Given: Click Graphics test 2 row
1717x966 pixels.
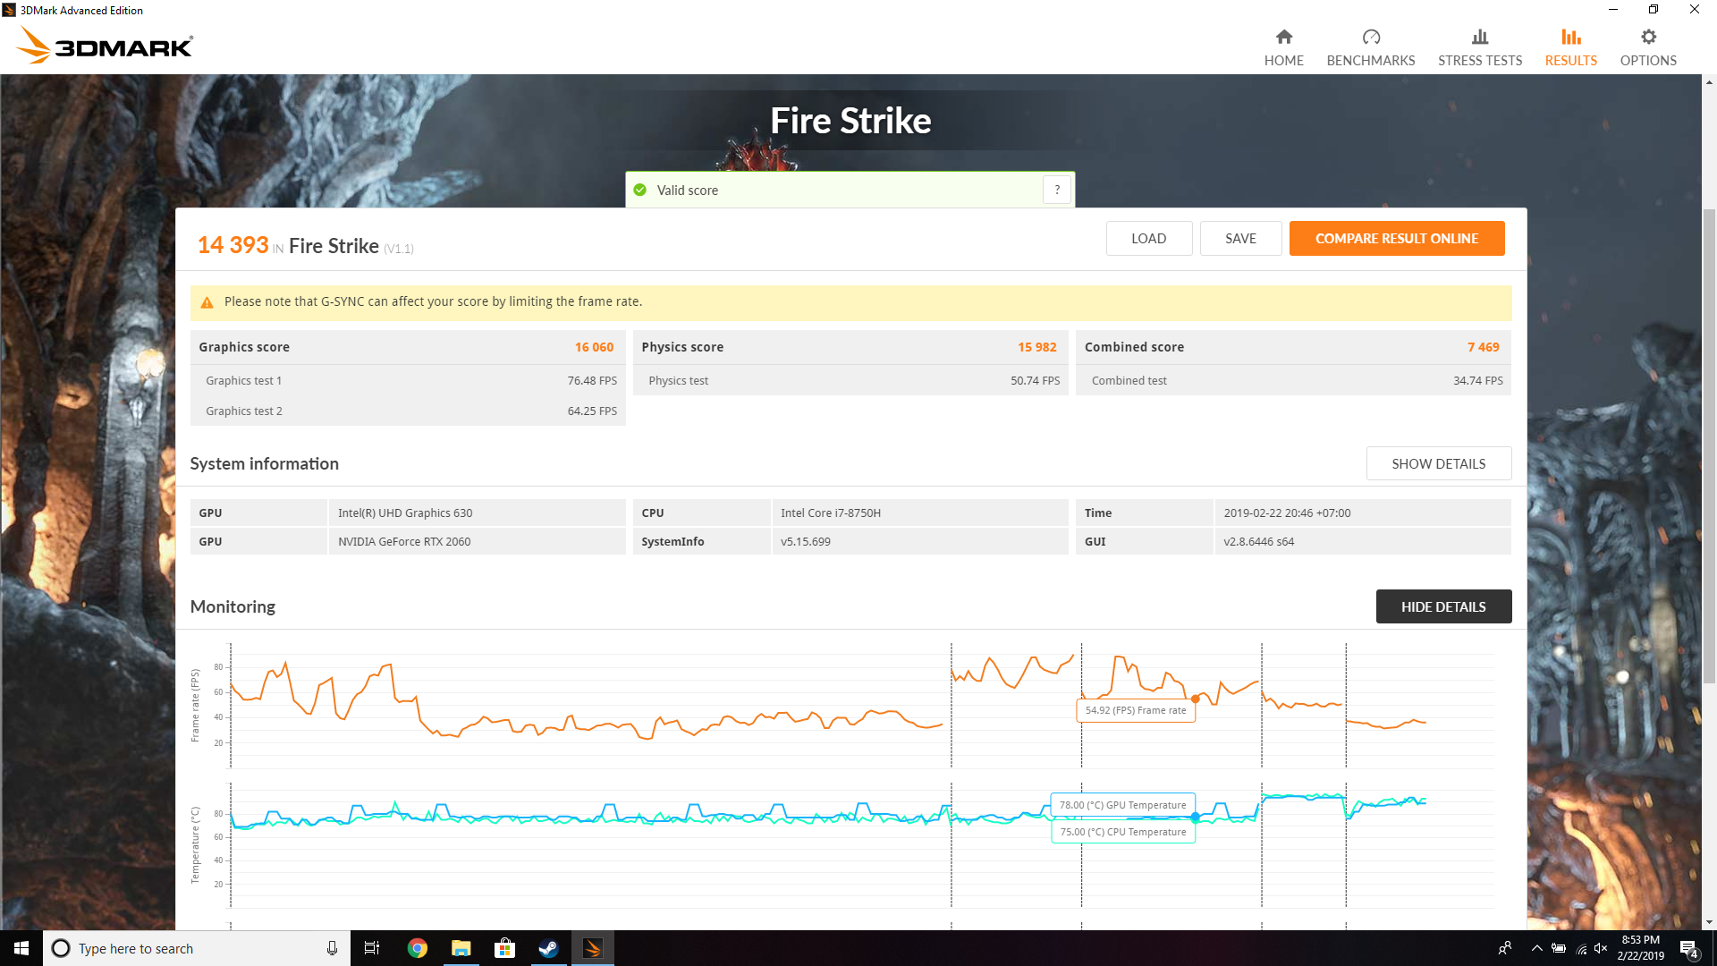Looking at the screenshot, I should pos(408,411).
